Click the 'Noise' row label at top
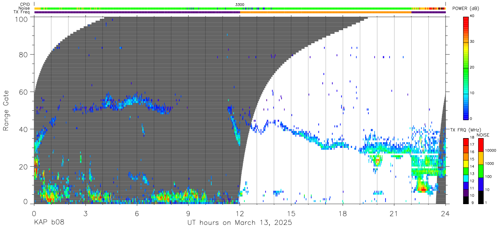This screenshot has width=501, height=231. (24, 8)
